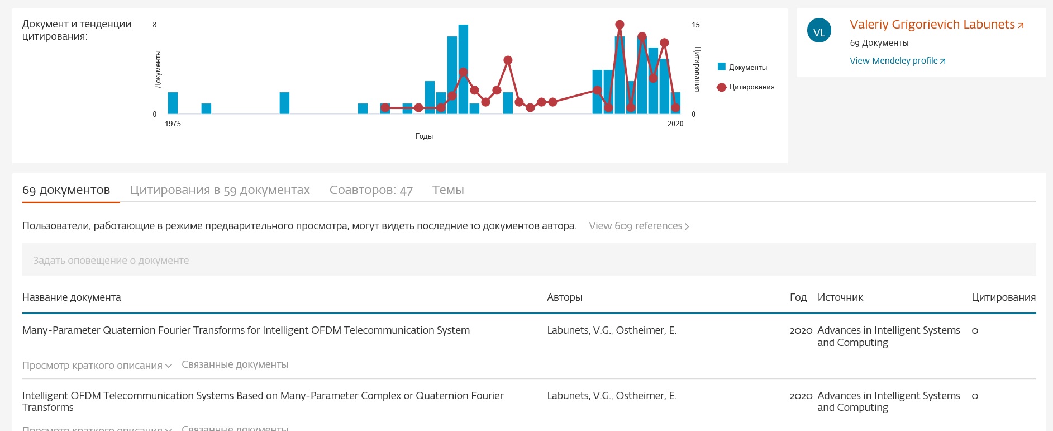
Task: Click the red Цитирования legend marker
Action: tap(721, 87)
